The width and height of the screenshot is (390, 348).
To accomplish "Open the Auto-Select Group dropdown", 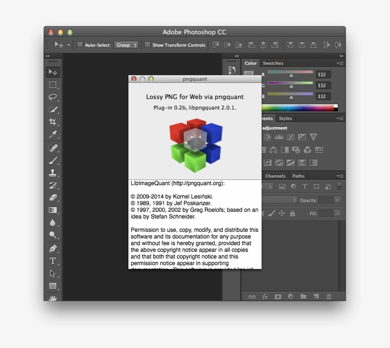I will (x=127, y=45).
